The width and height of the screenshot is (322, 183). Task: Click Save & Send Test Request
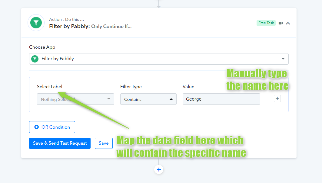(x=60, y=143)
